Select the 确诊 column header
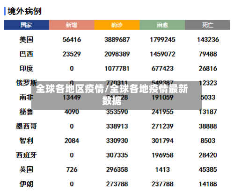 [x=117, y=25]
